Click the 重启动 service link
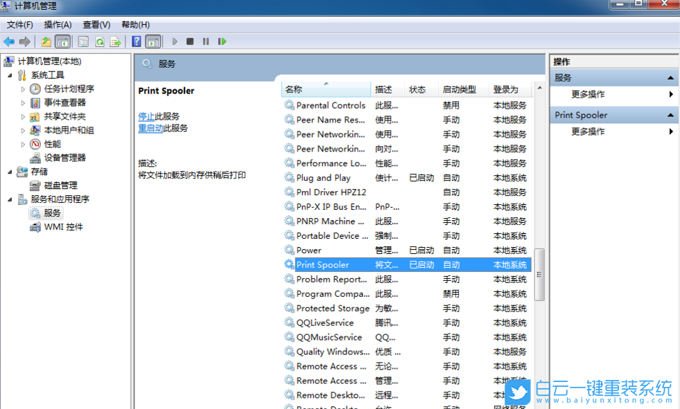680x409 pixels. point(150,128)
